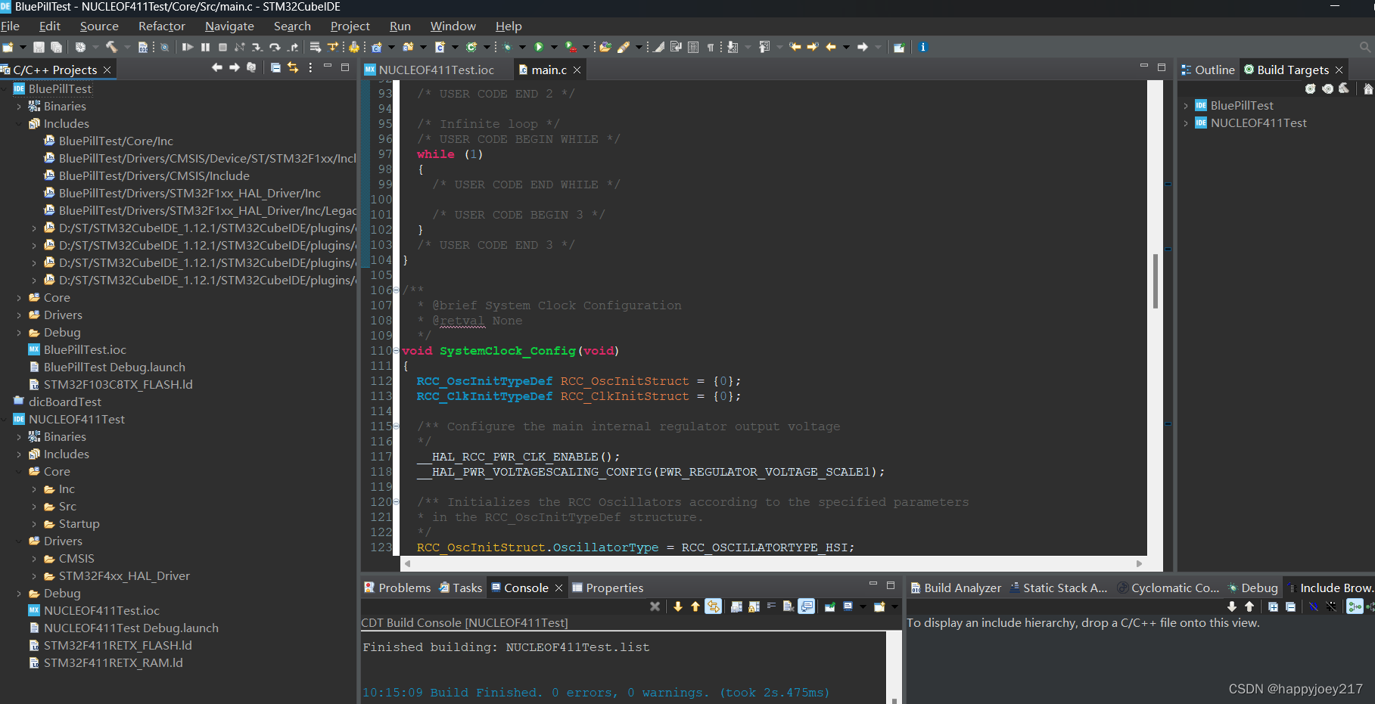Click the Pin Console icon
The width and height of the screenshot is (1375, 704).
(829, 606)
